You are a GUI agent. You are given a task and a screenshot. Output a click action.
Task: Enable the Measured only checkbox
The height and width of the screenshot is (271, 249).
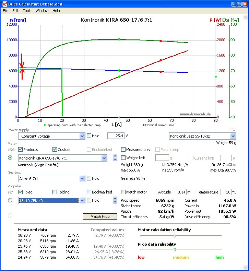pos(123,150)
